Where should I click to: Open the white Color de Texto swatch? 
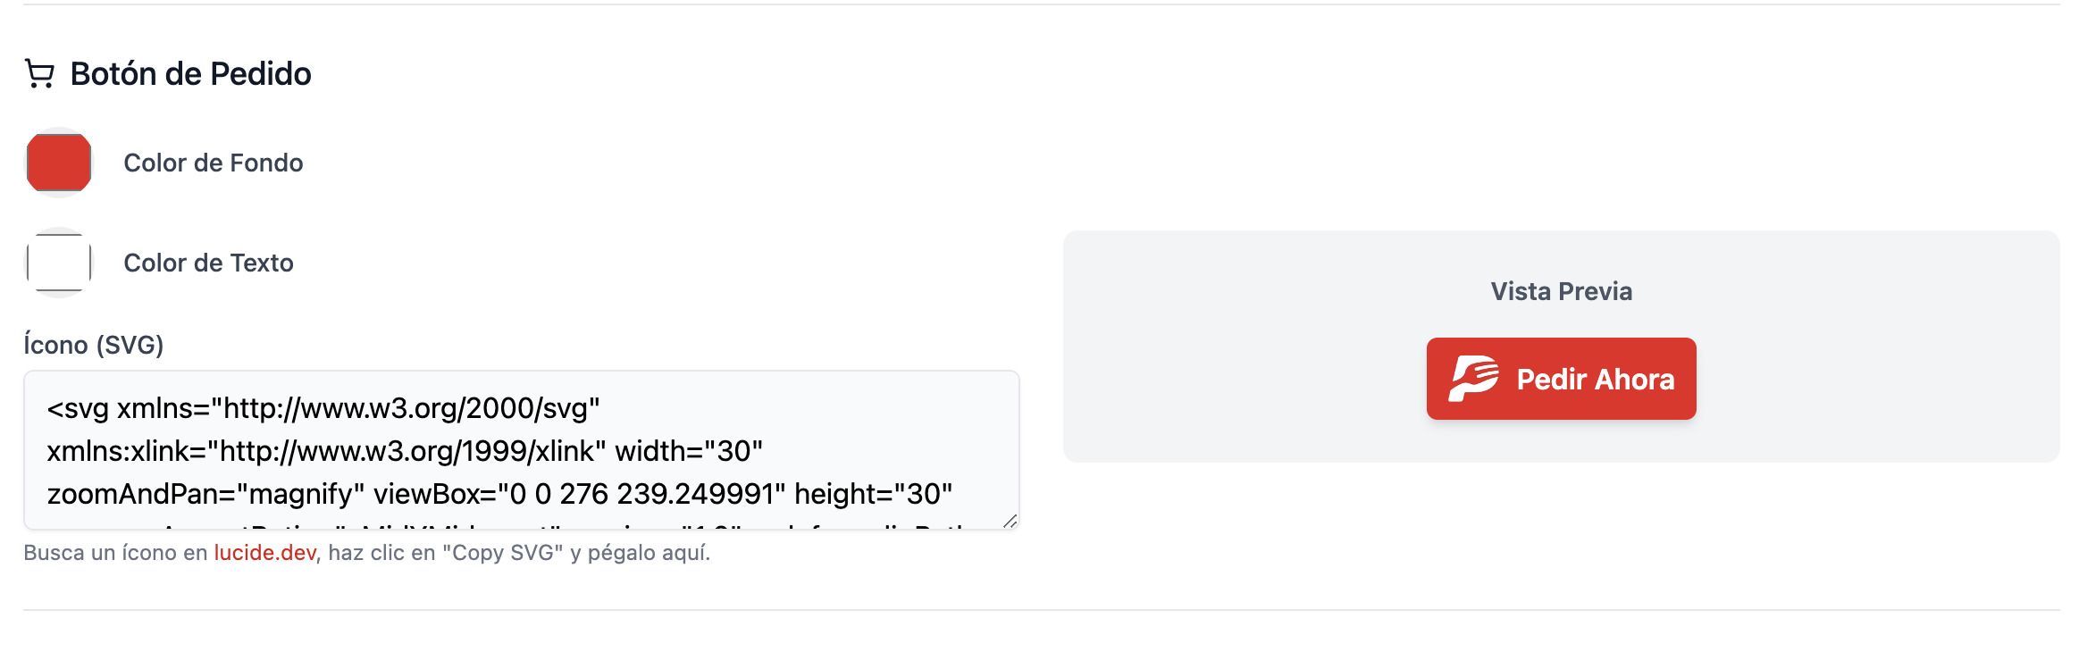pyautogui.click(x=59, y=263)
